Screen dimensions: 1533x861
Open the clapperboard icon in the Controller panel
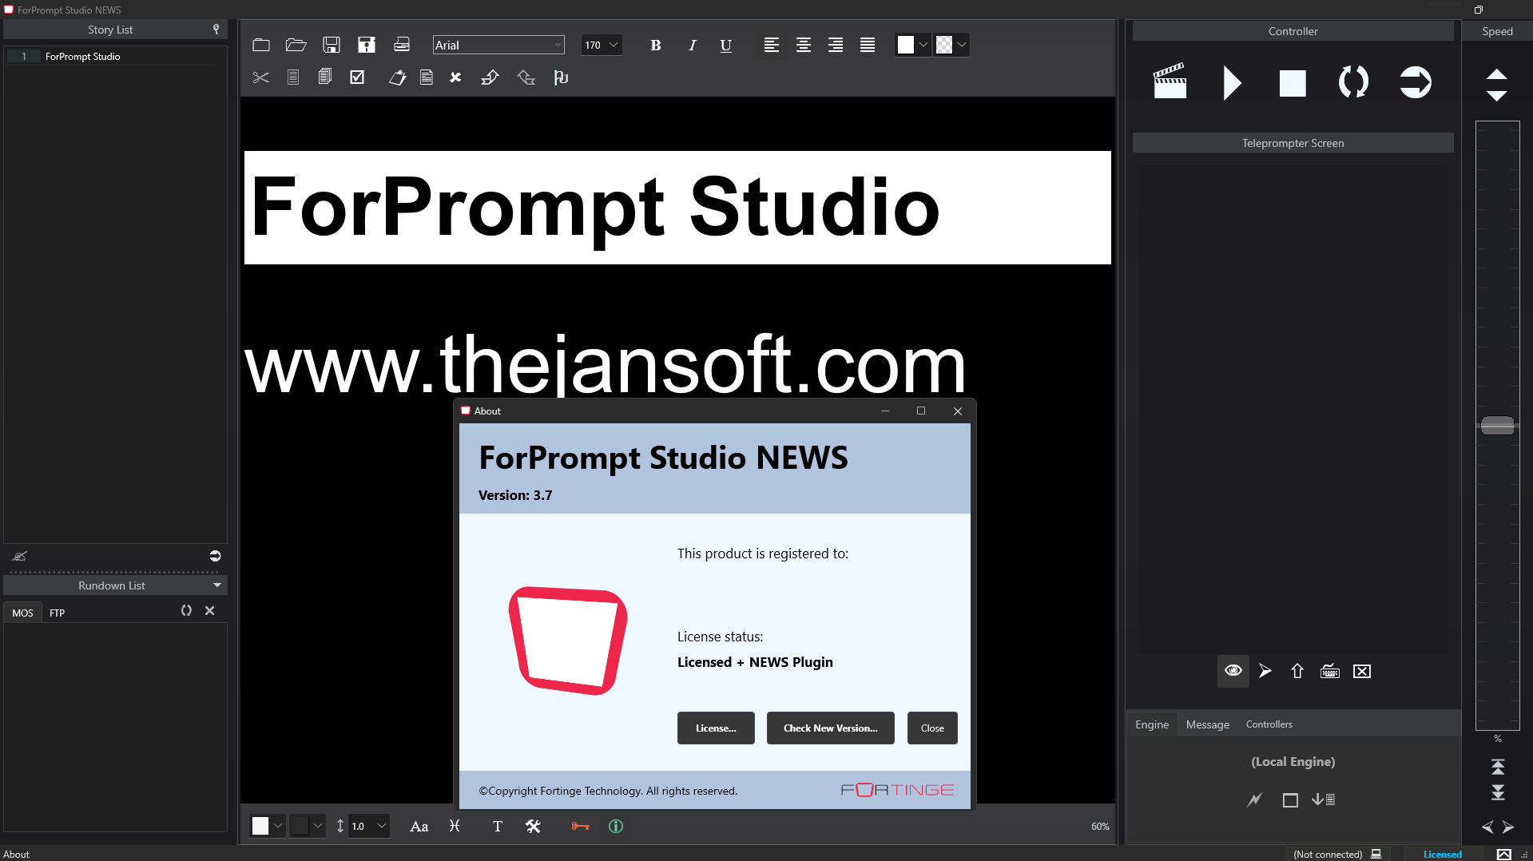pos(1170,82)
